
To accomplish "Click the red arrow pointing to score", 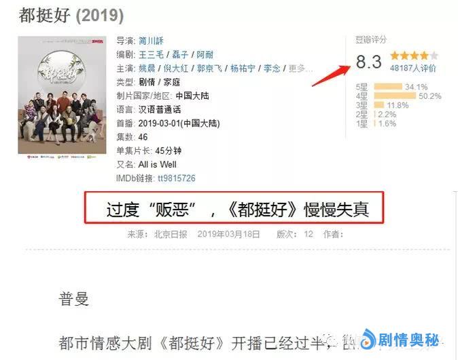I will pos(332,76).
